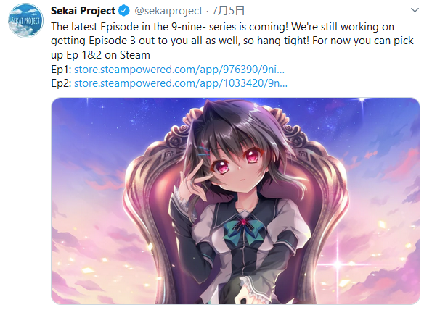This screenshot has height=310, width=424.
Task: Open the Sekai Project display name
Action: (83, 11)
